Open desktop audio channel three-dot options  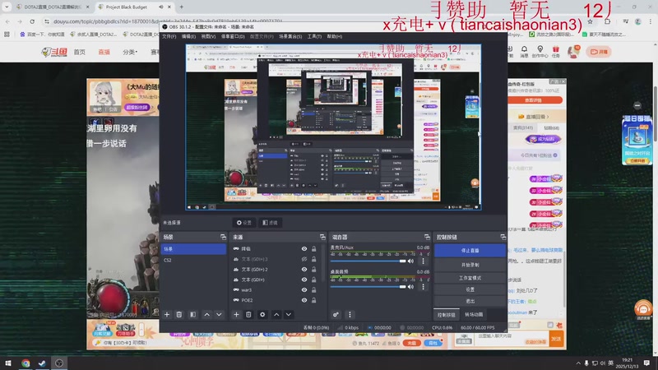tap(423, 287)
